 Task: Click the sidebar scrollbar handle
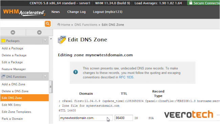51,87
